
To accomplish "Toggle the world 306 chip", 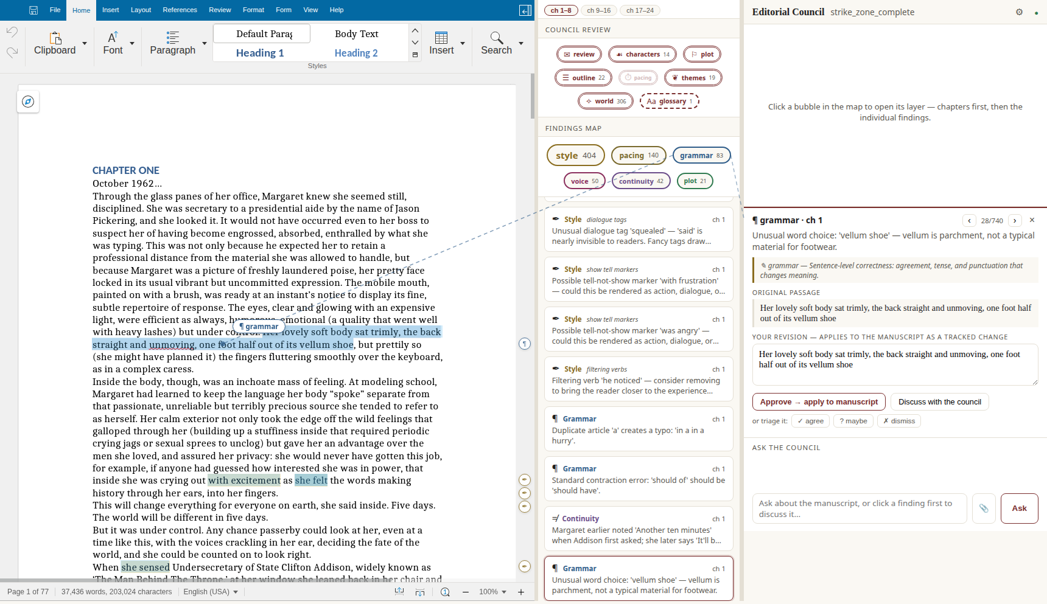I will (x=606, y=101).
